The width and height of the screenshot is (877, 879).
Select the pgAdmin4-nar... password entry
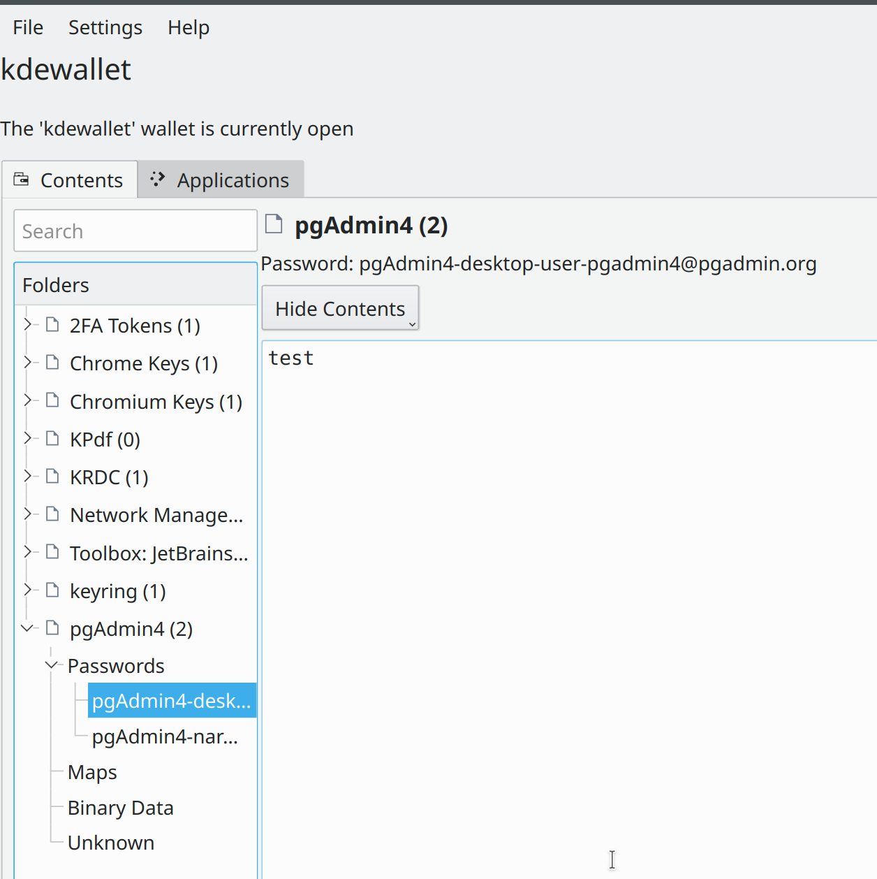(165, 736)
